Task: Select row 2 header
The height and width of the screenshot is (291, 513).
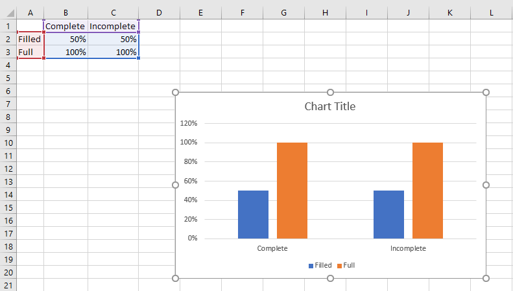Action: (8, 39)
